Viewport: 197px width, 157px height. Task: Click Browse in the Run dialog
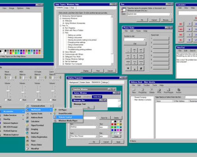pos(166,20)
